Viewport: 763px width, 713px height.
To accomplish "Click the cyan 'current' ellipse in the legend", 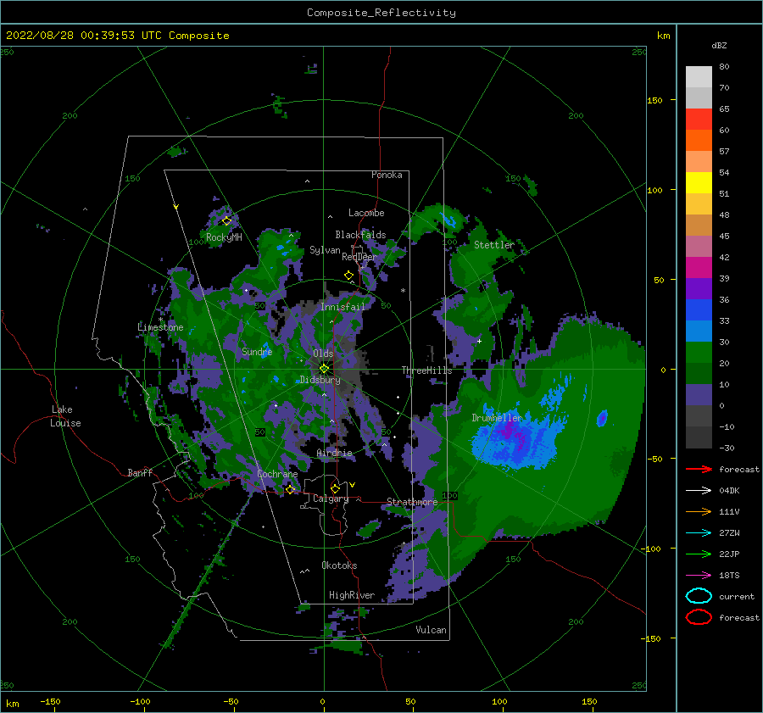I will [x=699, y=596].
